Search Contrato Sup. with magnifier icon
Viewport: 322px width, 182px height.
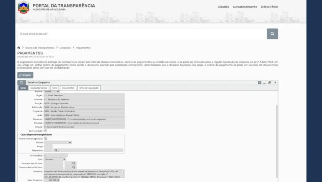73,163
